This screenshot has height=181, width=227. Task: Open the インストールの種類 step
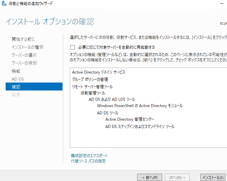[x=28, y=47]
